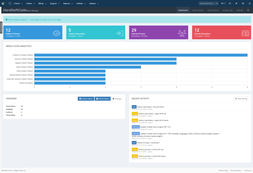Open the quick-add plus icon

(x=10, y=3)
